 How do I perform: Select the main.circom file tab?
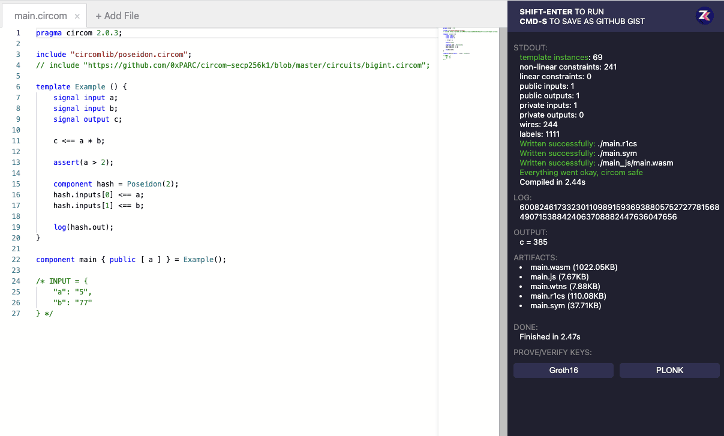[x=41, y=16]
